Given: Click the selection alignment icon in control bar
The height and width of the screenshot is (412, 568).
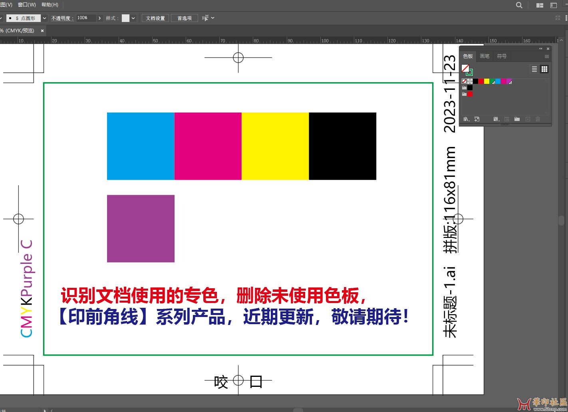Looking at the screenshot, I should [205, 18].
